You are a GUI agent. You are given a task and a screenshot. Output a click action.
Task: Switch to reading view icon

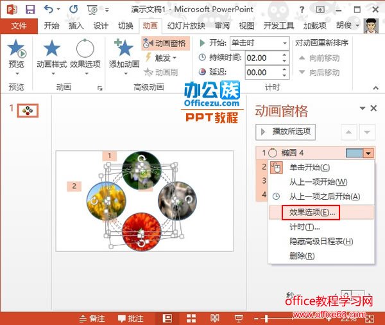pyautogui.click(x=214, y=319)
